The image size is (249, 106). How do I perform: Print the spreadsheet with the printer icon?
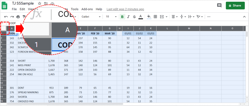pos(18,17)
